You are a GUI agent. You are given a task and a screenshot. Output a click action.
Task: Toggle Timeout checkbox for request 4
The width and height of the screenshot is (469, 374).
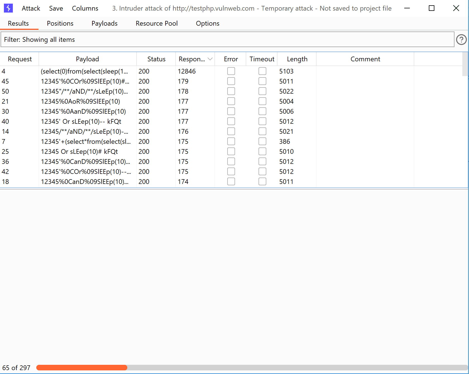tap(262, 71)
